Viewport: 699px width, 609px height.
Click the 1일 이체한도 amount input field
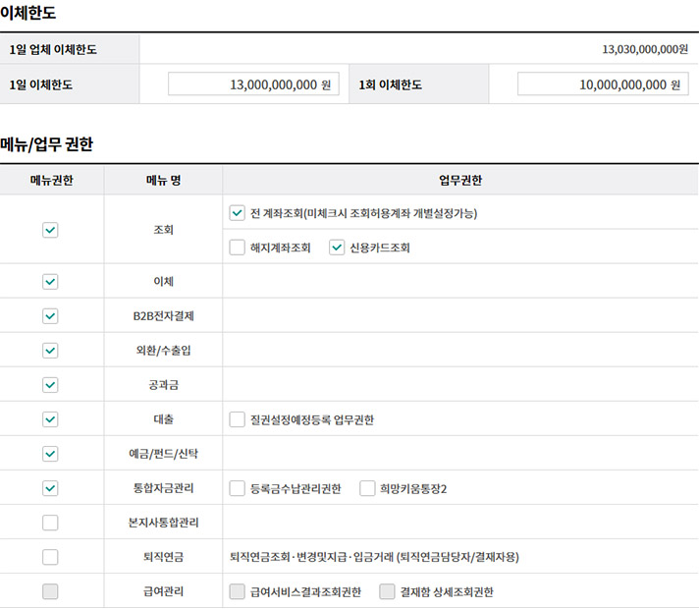(x=253, y=84)
